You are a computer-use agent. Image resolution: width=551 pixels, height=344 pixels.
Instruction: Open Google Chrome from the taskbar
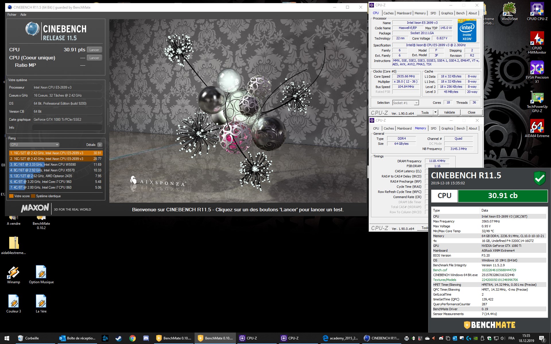click(132, 338)
